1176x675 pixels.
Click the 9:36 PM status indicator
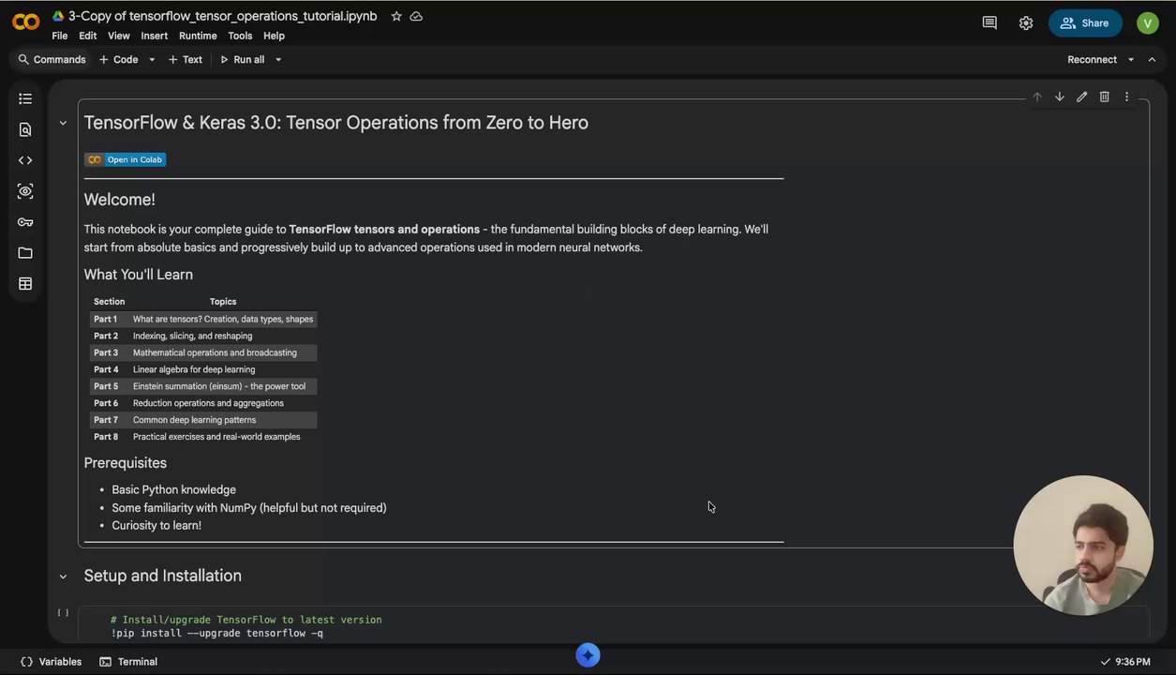click(x=1125, y=662)
